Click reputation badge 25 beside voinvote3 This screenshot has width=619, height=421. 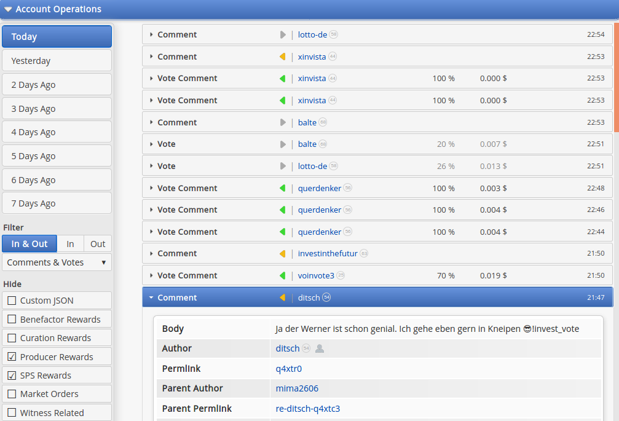coord(341,275)
